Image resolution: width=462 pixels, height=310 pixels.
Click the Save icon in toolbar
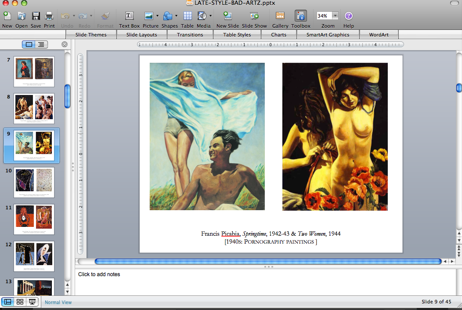click(x=36, y=16)
